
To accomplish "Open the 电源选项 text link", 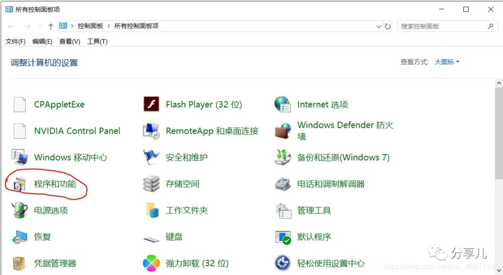I will point(51,211).
